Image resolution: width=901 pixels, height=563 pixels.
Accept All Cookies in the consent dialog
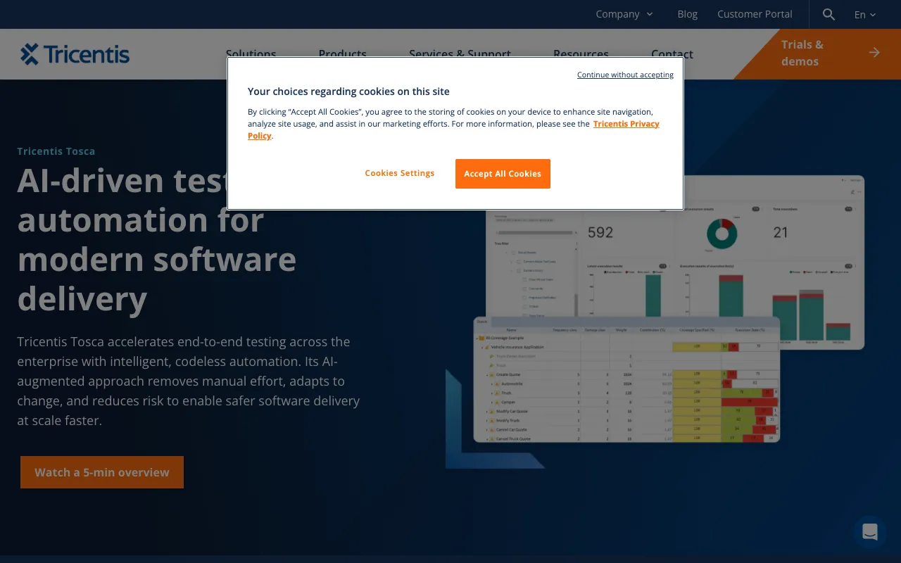click(x=503, y=174)
